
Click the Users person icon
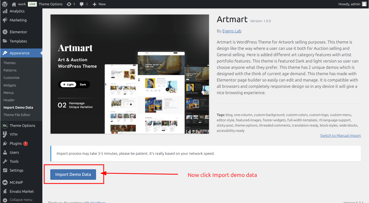(x=5, y=152)
